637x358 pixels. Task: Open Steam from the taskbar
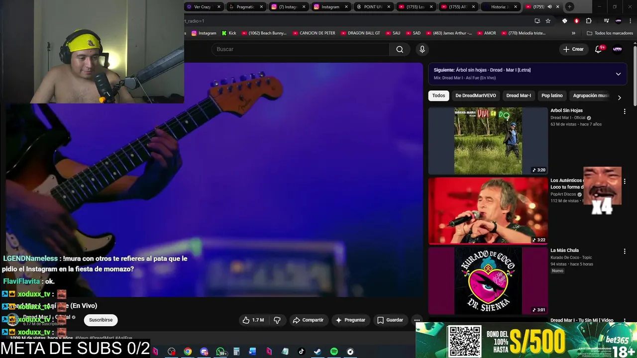[x=317, y=352]
